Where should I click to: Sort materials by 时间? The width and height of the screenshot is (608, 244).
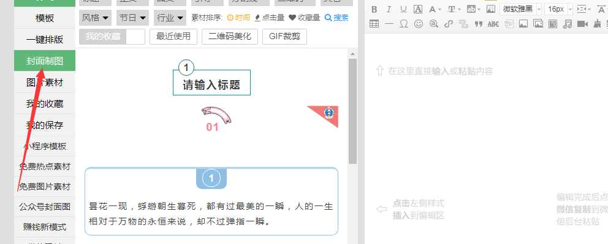coord(238,17)
